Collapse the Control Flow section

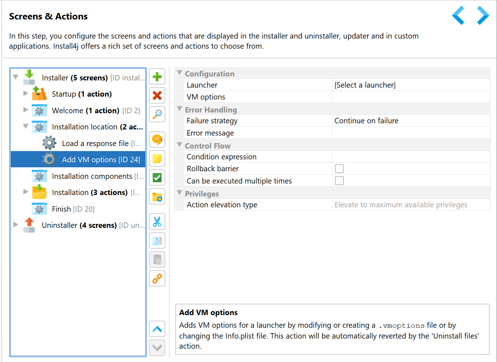(x=179, y=145)
